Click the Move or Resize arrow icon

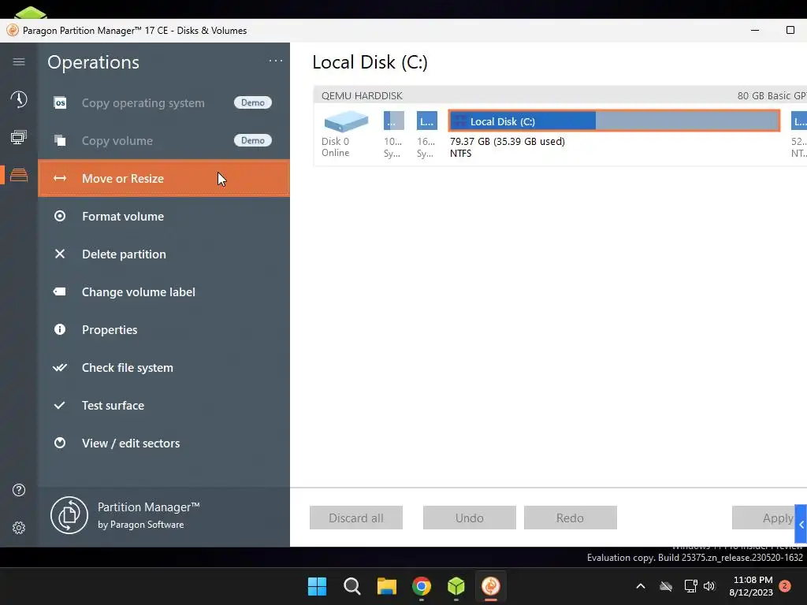(x=60, y=179)
